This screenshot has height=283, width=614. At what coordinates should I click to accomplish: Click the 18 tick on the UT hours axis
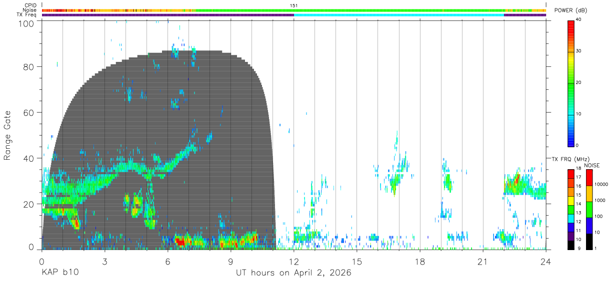[420, 262]
